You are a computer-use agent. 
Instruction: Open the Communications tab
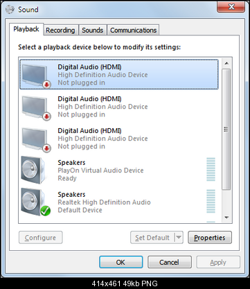pos(133,30)
